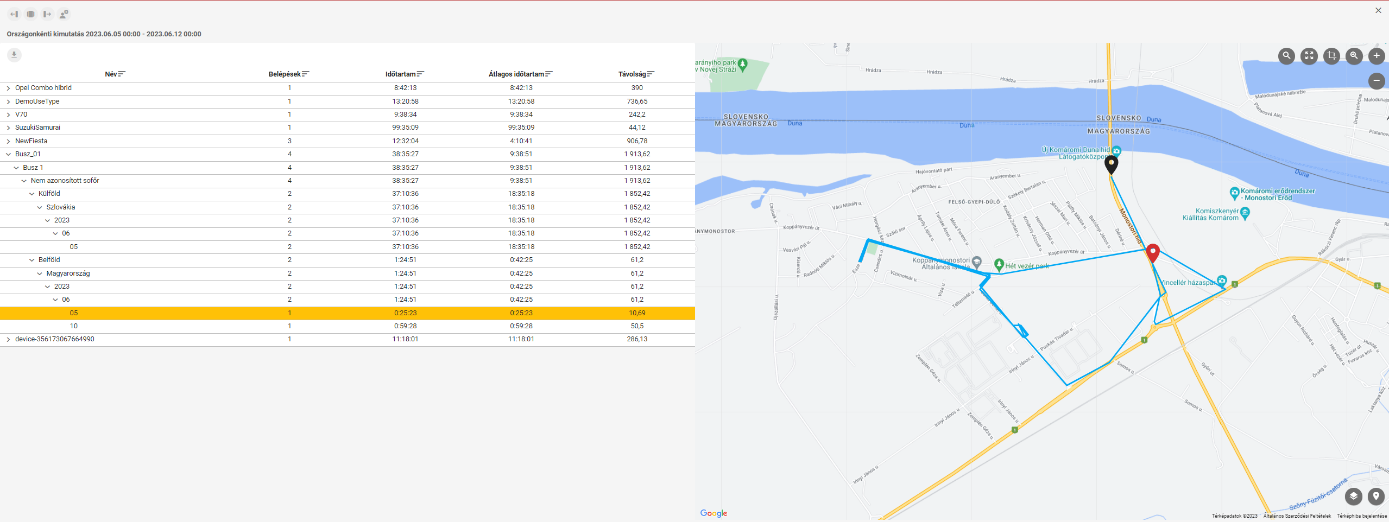Expand the Opel Combo hibrid row
The image size is (1389, 522).
[x=8, y=88]
